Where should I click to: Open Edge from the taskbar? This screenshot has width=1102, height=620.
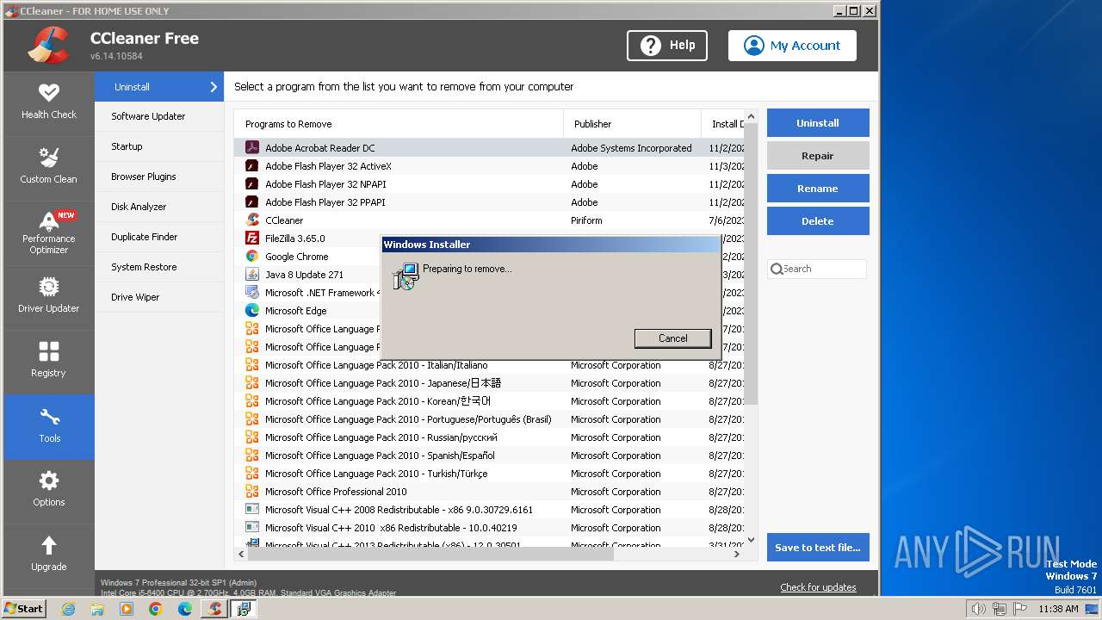pos(185,609)
